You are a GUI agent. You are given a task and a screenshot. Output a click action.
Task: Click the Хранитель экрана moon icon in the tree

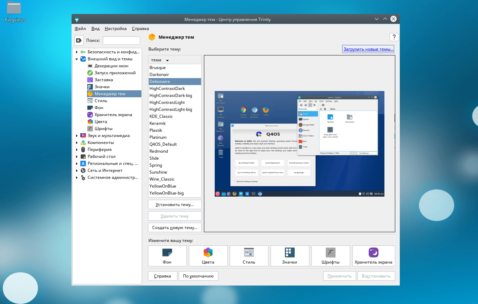click(x=90, y=115)
